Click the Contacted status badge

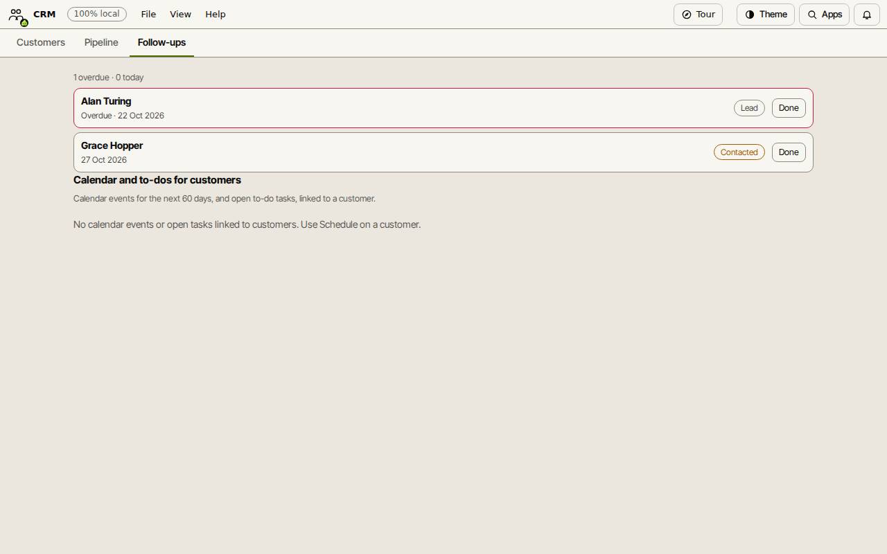click(739, 152)
